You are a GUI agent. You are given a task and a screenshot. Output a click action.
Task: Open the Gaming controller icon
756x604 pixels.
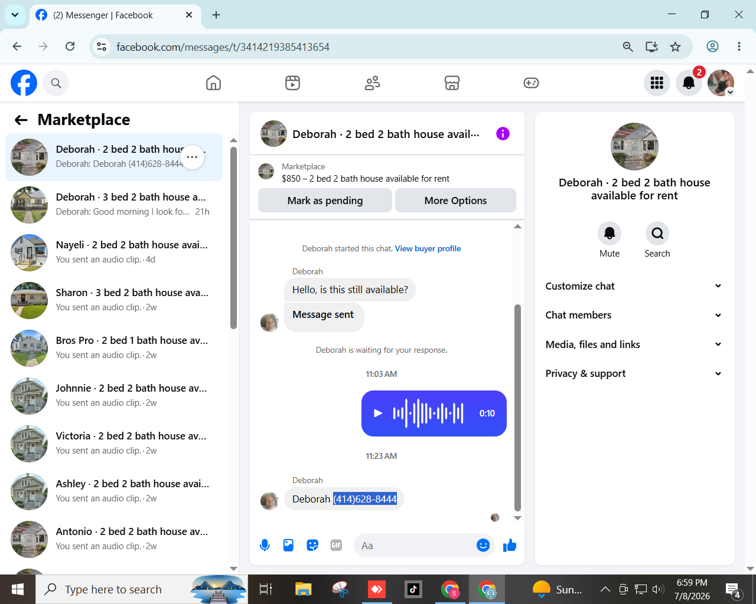coord(531,83)
